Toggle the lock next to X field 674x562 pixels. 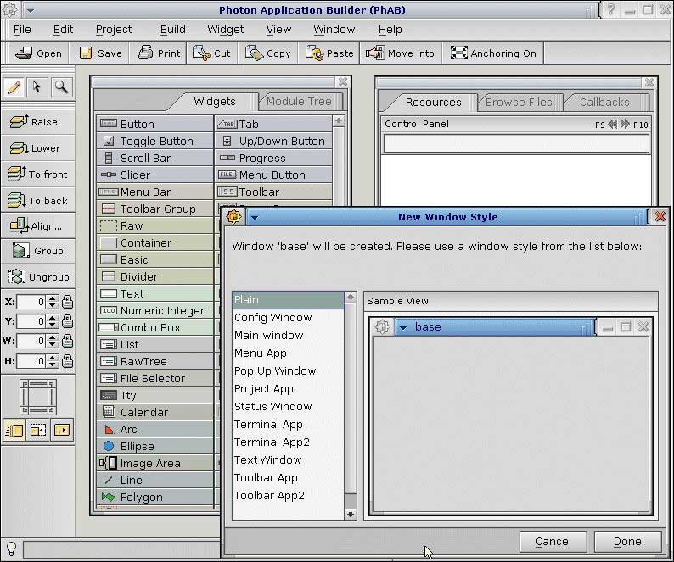pyautogui.click(x=67, y=302)
